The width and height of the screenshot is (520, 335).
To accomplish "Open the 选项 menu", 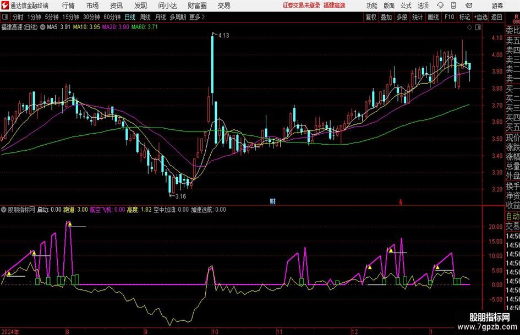I will [423, 6].
